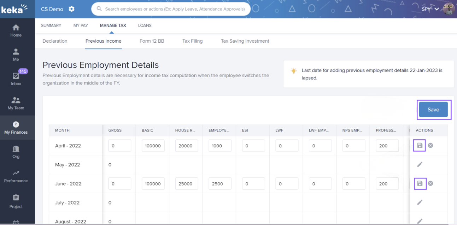The width and height of the screenshot is (457, 225).
Task: Open Inbox with 145 notifications
Action: (16, 79)
